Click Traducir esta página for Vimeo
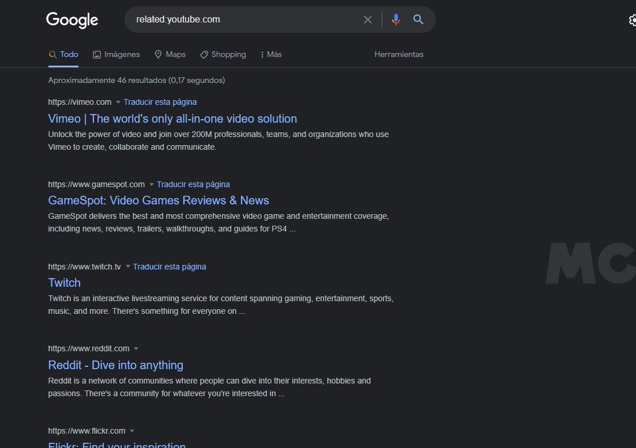636x448 pixels. (x=160, y=102)
